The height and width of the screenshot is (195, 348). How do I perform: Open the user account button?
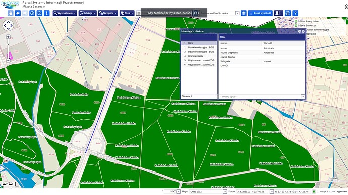coord(278,13)
